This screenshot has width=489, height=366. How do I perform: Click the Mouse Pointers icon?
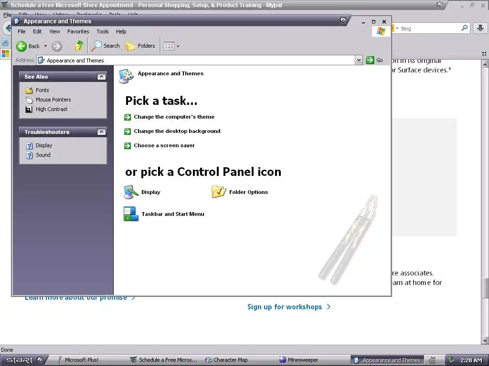pos(29,100)
